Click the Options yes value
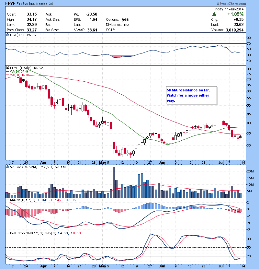 click(x=125, y=19)
